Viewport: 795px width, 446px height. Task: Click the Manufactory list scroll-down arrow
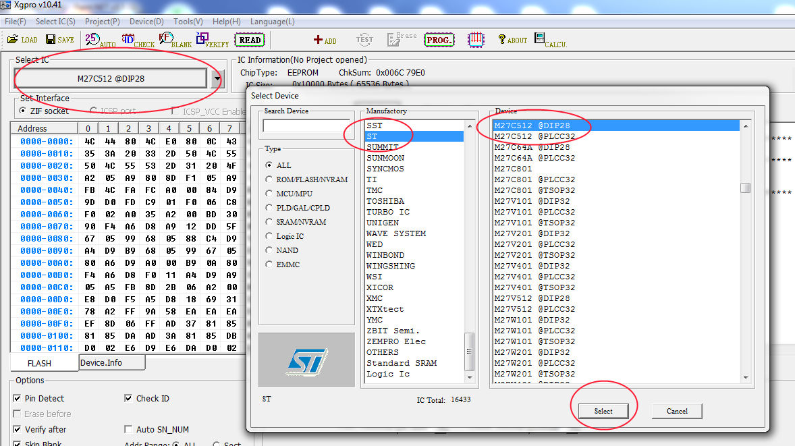click(x=470, y=378)
